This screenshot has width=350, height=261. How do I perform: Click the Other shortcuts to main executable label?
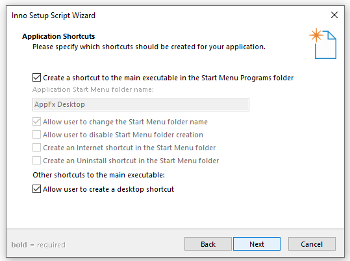coord(99,175)
